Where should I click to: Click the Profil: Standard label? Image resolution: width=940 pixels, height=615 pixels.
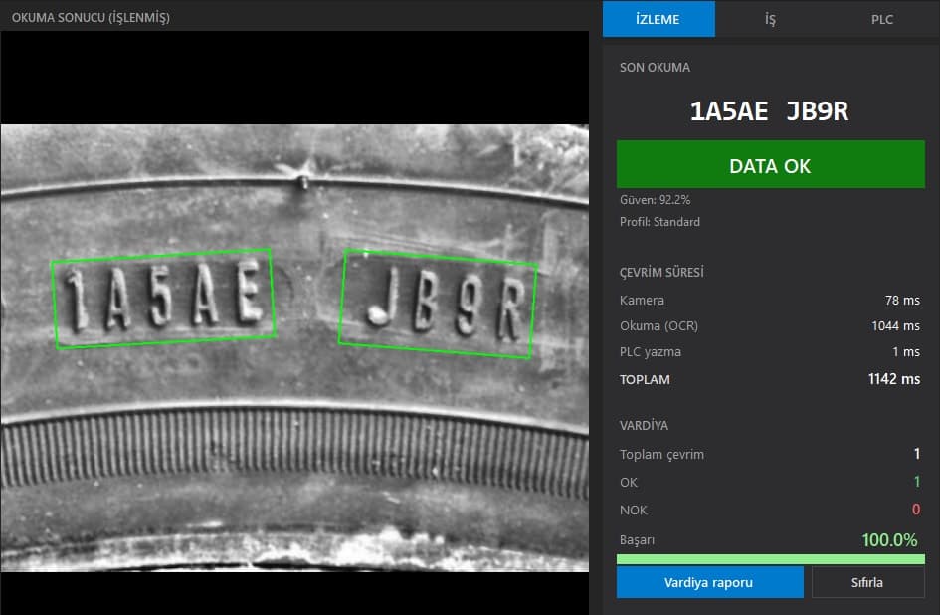(660, 222)
